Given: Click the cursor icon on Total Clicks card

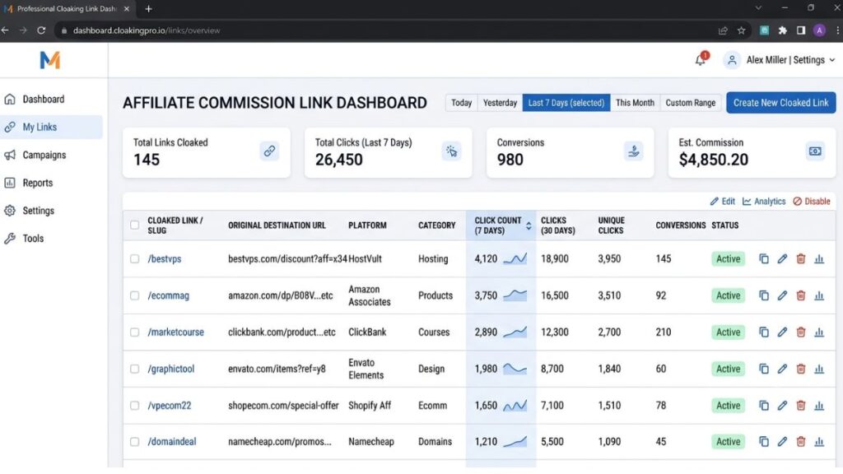Looking at the screenshot, I should pos(451,151).
